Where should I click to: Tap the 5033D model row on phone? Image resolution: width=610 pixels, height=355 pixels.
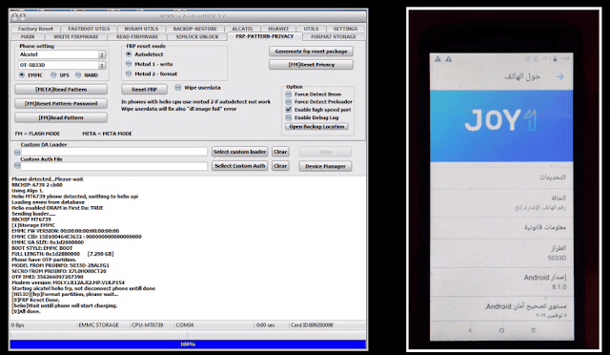point(501,253)
